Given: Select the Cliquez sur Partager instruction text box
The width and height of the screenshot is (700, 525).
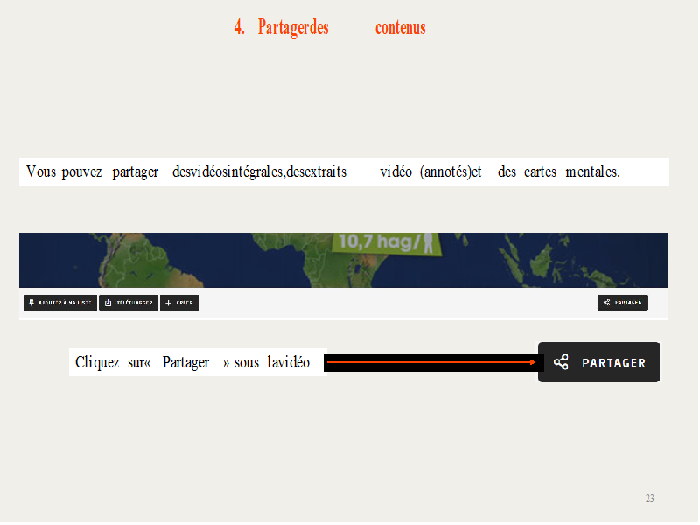Looking at the screenshot, I should tap(196, 362).
